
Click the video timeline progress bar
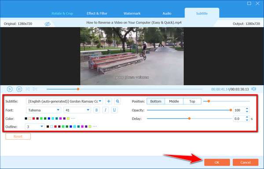click(125, 89)
